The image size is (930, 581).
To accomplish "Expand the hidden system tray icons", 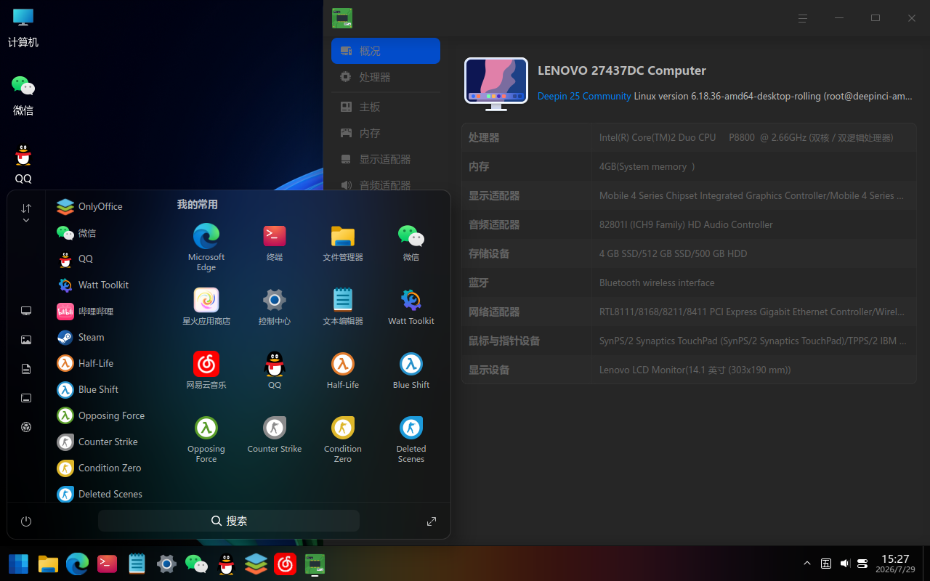I will 807,564.
